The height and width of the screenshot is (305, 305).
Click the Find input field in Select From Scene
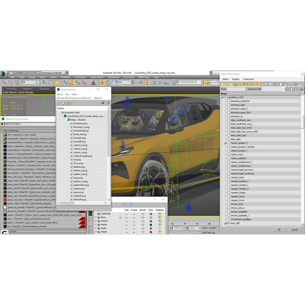(236, 89)
